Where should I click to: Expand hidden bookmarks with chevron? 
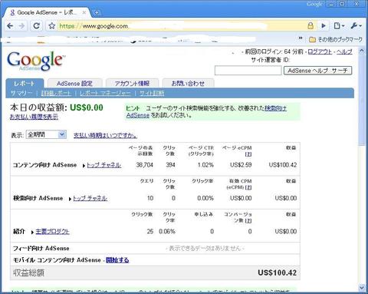[x=301, y=38]
